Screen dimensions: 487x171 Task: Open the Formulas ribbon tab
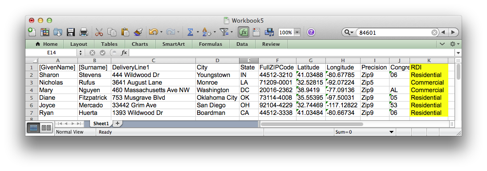[211, 44]
